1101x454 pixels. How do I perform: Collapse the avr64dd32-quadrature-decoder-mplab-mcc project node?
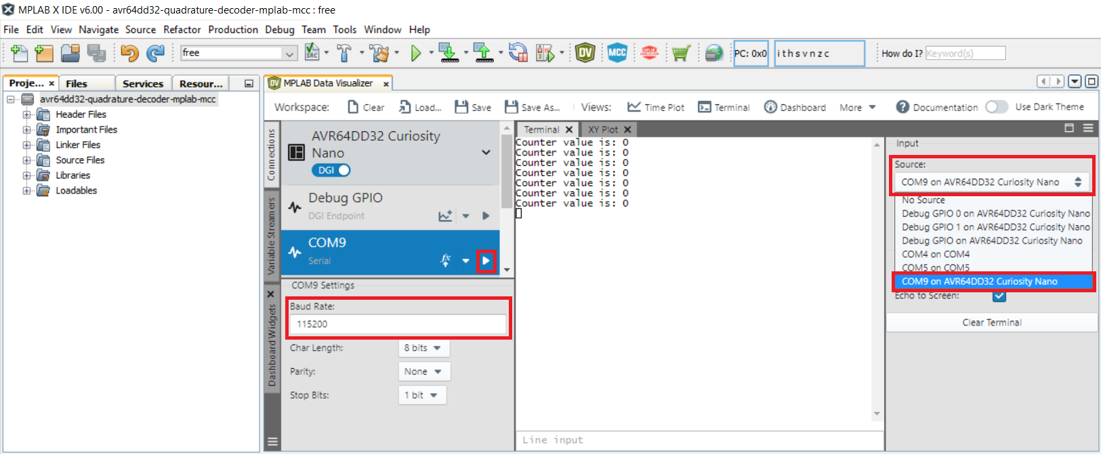pos(10,99)
